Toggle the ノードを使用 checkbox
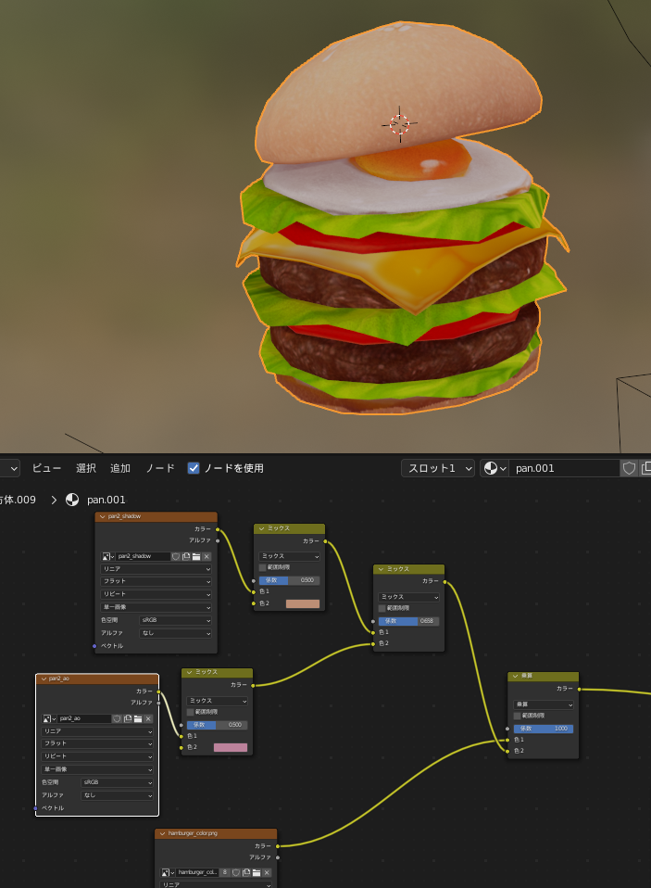This screenshot has height=888, width=651. (194, 468)
